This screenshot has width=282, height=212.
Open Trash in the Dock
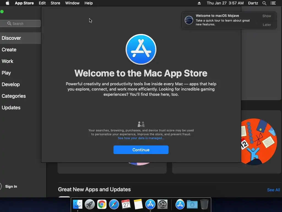click(x=204, y=205)
